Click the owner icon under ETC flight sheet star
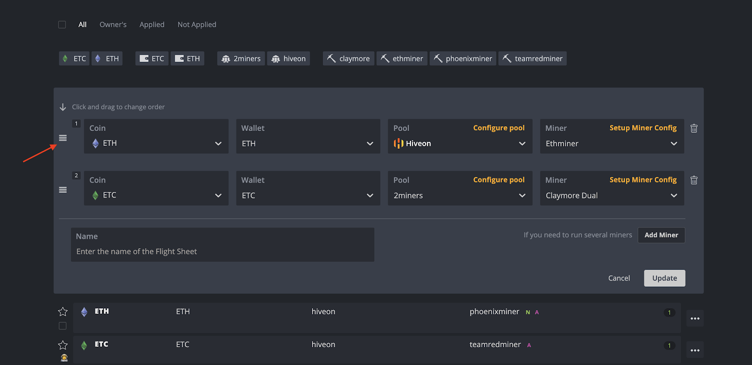The width and height of the screenshot is (752, 365). 64,358
